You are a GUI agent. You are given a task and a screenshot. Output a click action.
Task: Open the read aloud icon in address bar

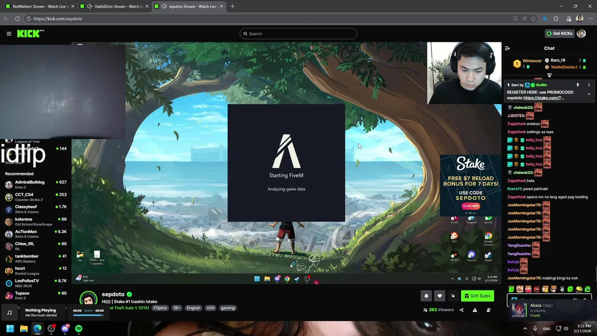pos(524,19)
